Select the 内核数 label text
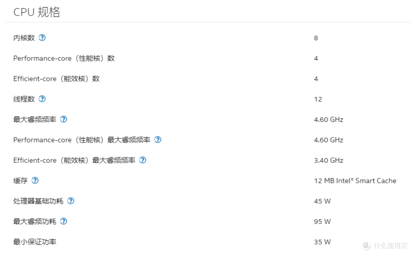 point(24,38)
